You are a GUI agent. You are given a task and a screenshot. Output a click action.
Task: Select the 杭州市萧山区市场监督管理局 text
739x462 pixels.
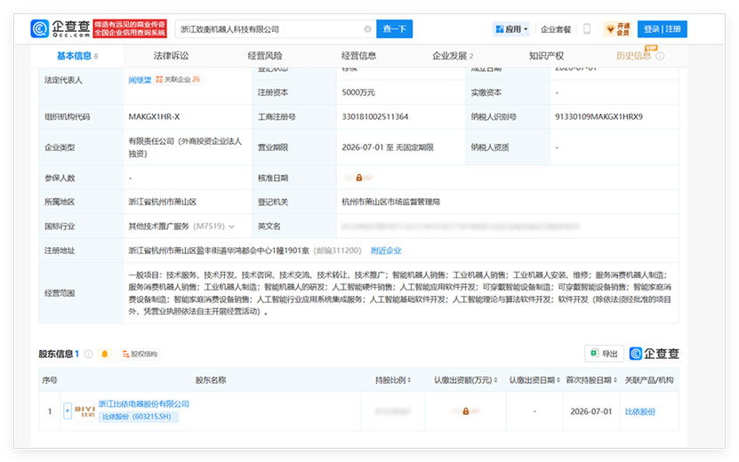coord(390,202)
